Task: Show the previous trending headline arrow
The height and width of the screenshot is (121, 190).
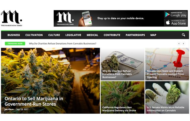Action: pos(179,43)
